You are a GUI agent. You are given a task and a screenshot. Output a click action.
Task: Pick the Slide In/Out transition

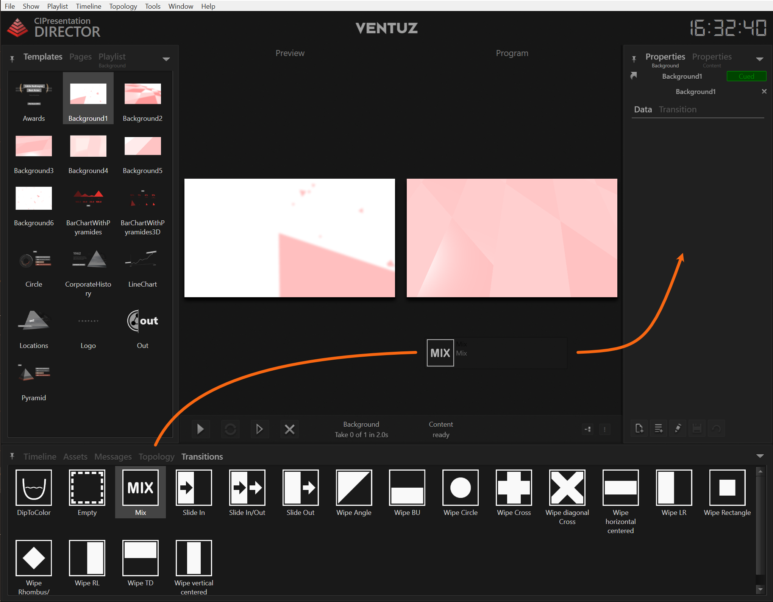tap(247, 488)
